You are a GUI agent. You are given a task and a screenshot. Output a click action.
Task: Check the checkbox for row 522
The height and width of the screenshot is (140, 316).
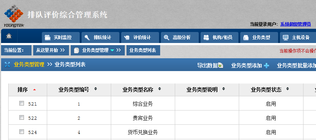[21, 118]
